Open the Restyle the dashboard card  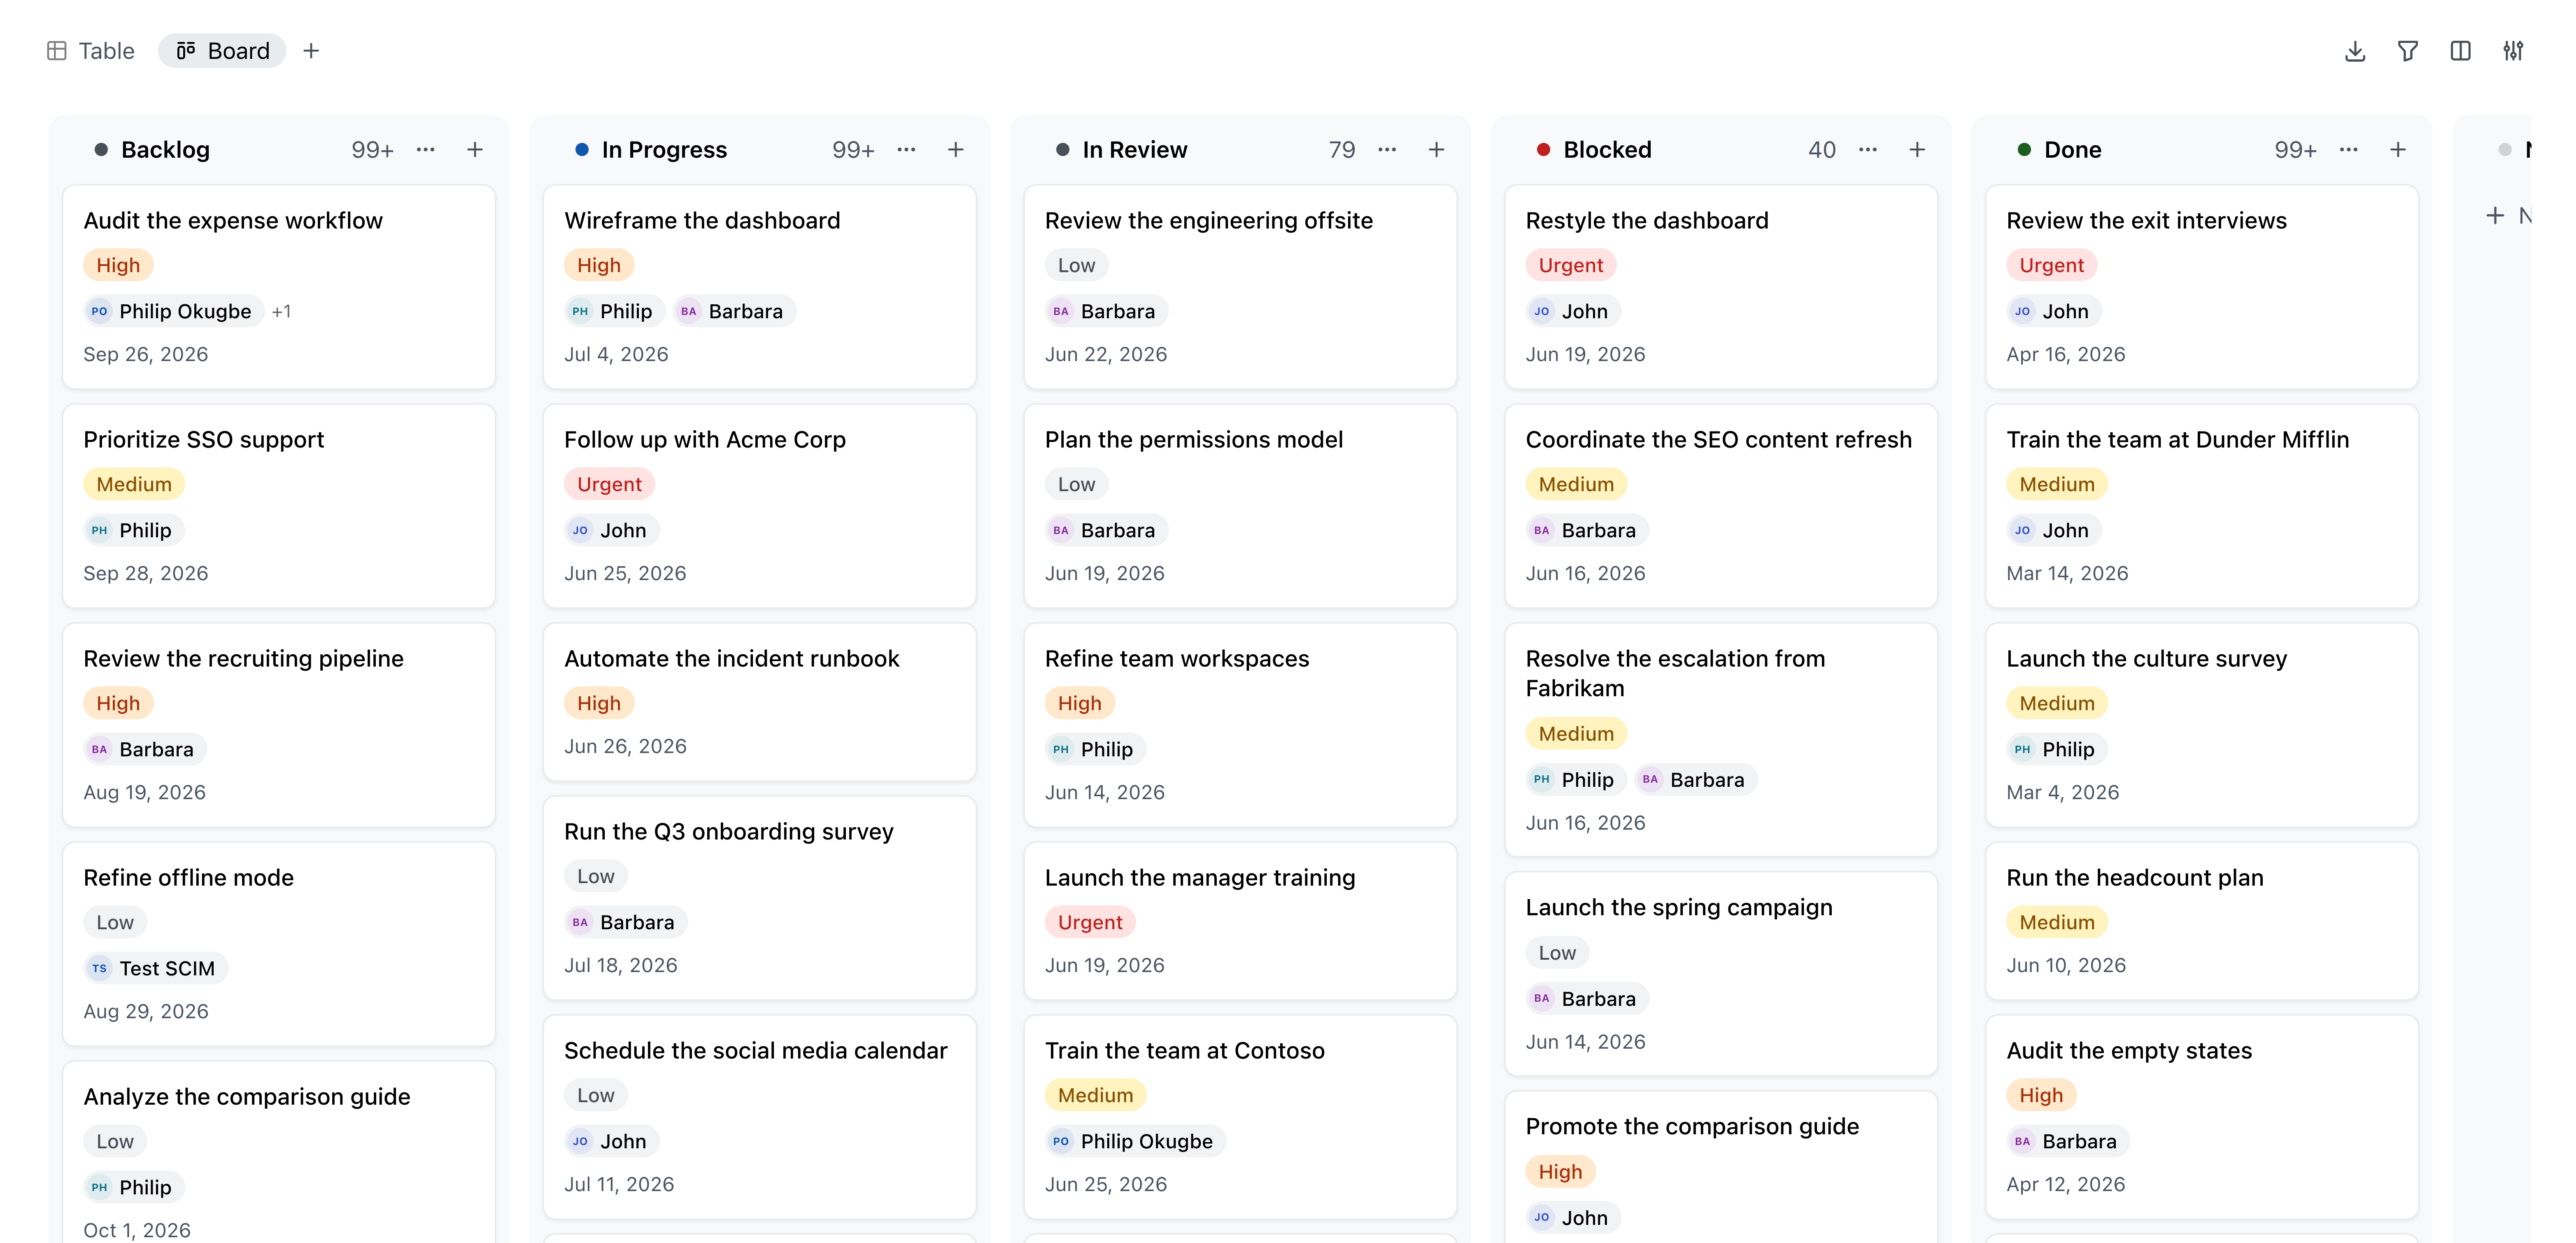tap(1721, 287)
